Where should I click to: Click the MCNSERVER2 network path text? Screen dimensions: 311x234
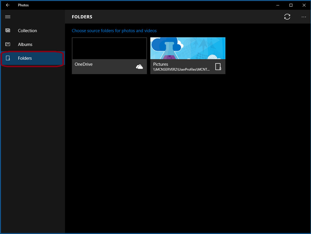point(181,69)
